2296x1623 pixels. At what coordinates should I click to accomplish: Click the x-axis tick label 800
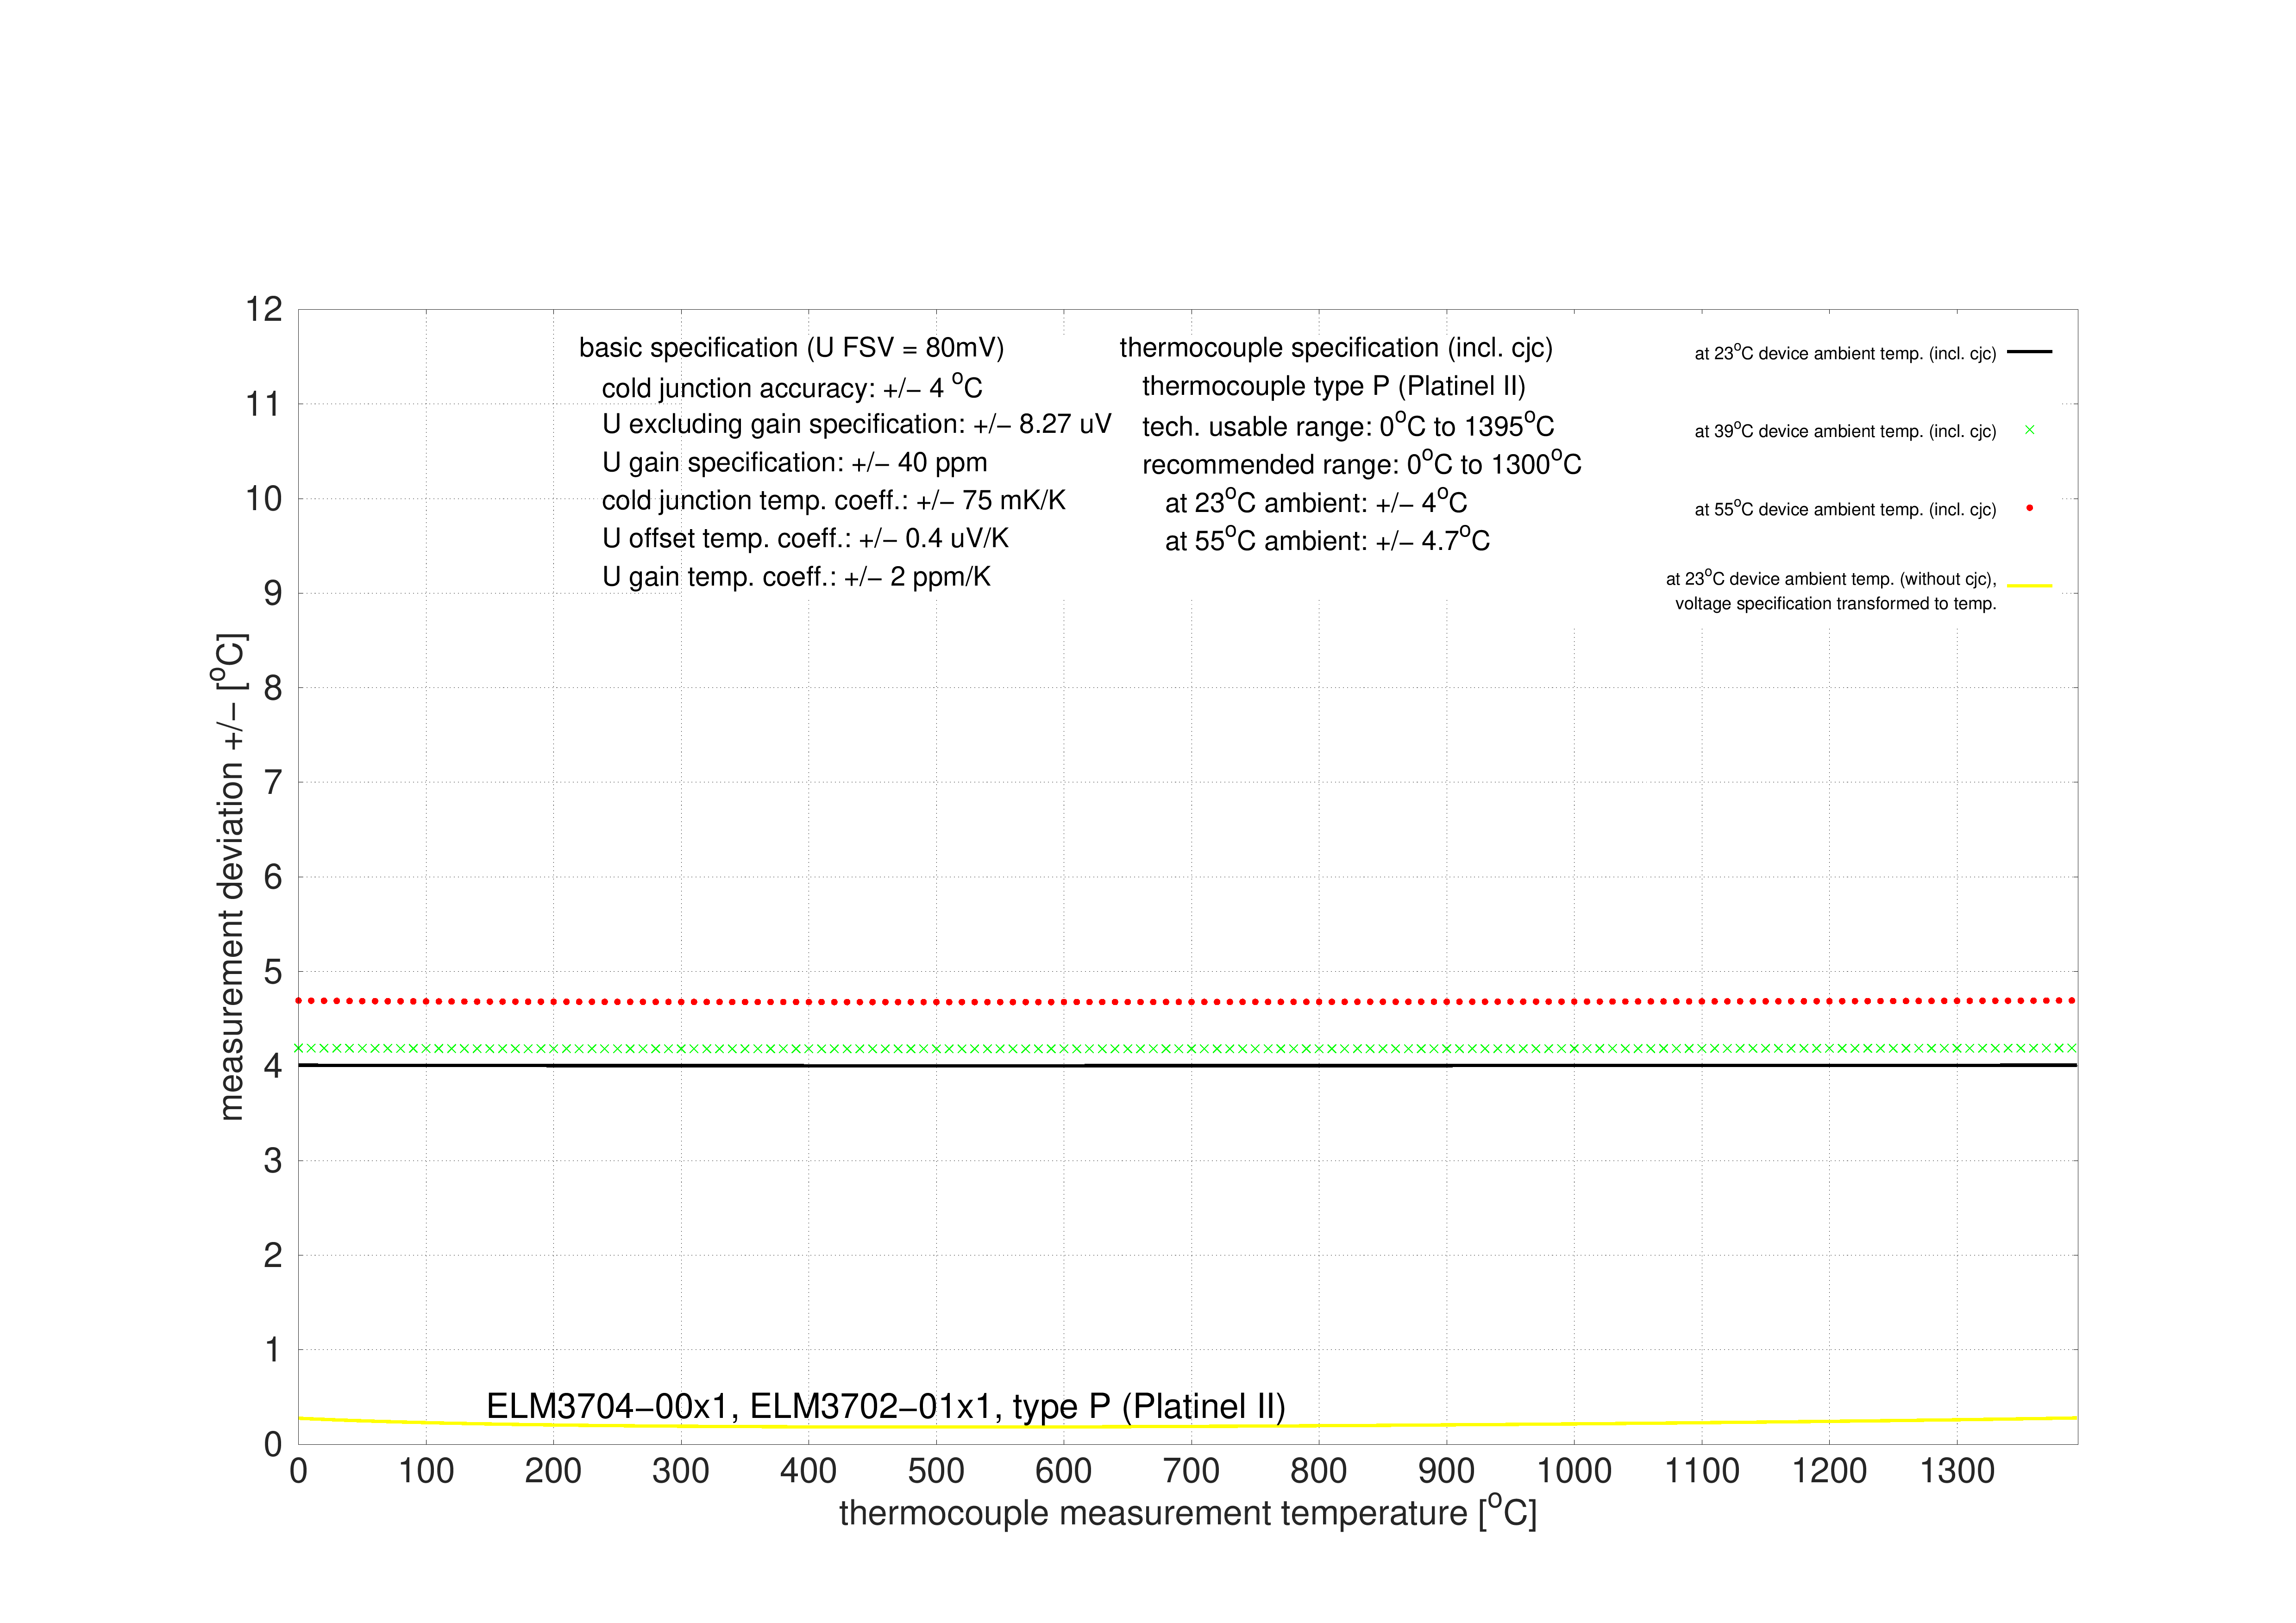coord(1319,1471)
